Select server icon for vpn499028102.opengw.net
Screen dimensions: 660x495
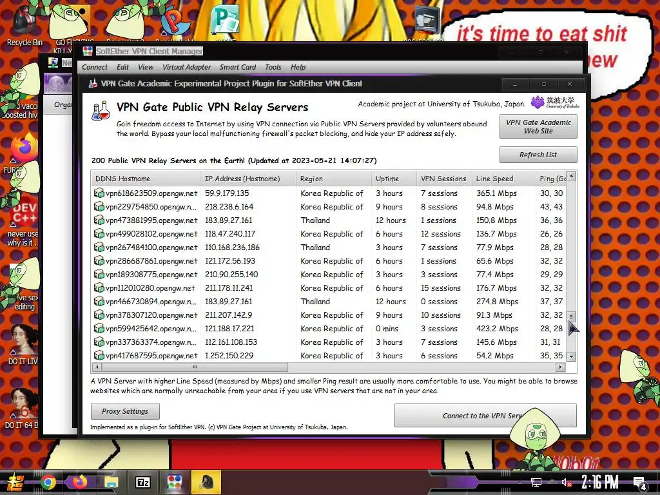click(99, 233)
